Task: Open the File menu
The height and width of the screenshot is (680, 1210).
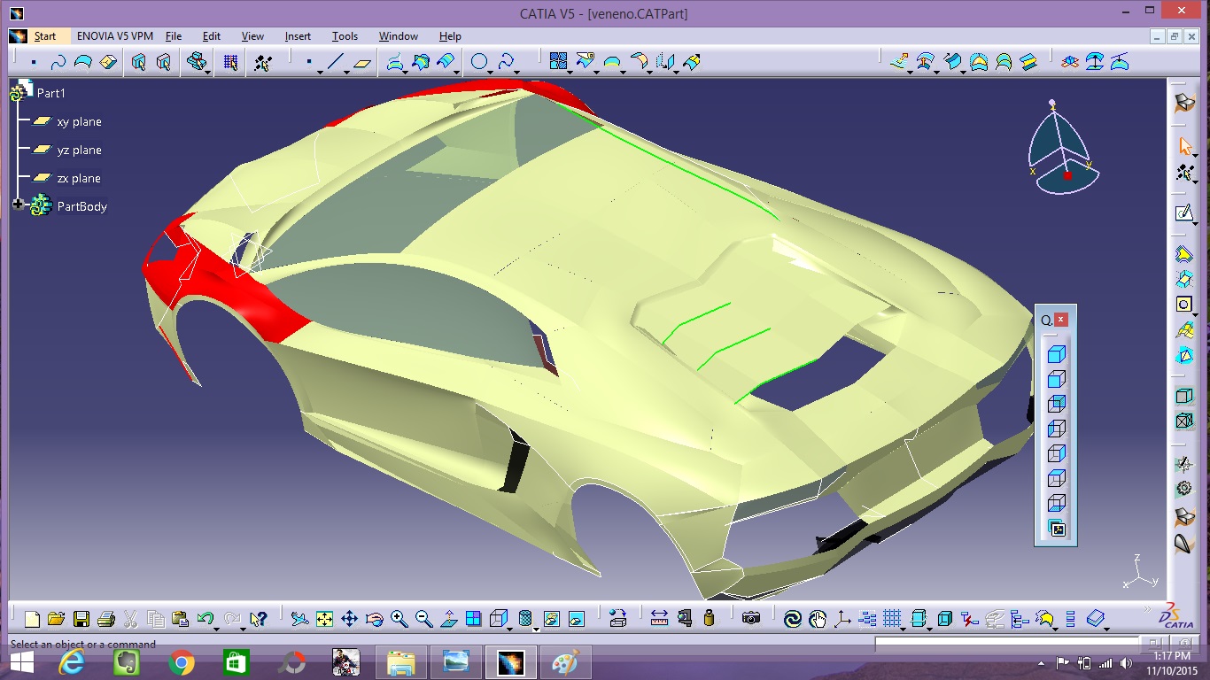Action: click(174, 36)
